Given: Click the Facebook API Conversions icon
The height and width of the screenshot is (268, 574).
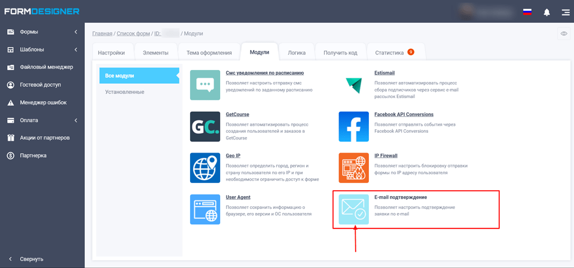Looking at the screenshot, I should tap(353, 126).
